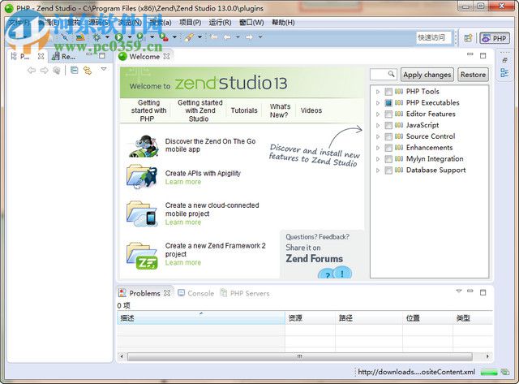This screenshot has height=384, width=519.
Task: Click the Zend Framework 2 project icon
Action: tap(142, 255)
